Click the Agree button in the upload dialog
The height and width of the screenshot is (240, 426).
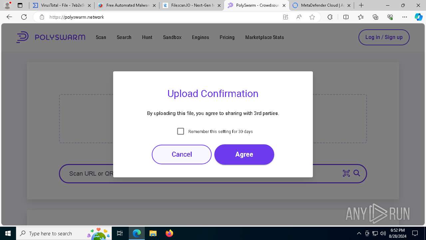tap(244, 154)
